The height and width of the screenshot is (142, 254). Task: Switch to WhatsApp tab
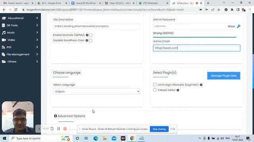(x=153, y=3)
